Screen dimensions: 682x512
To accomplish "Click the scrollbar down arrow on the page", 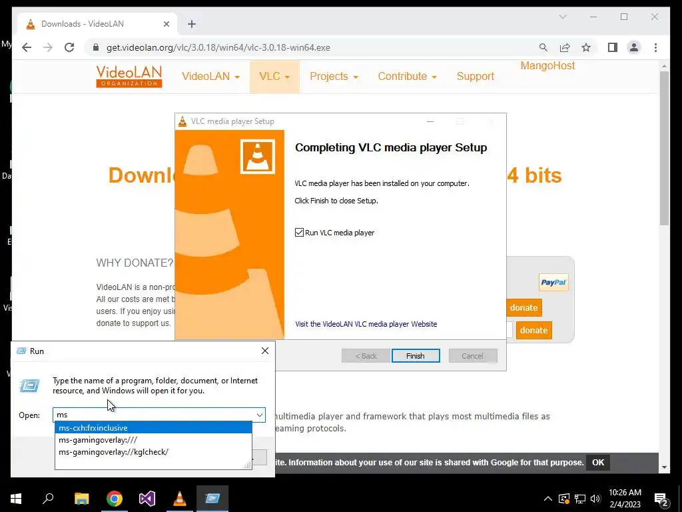I will click(x=664, y=467).
